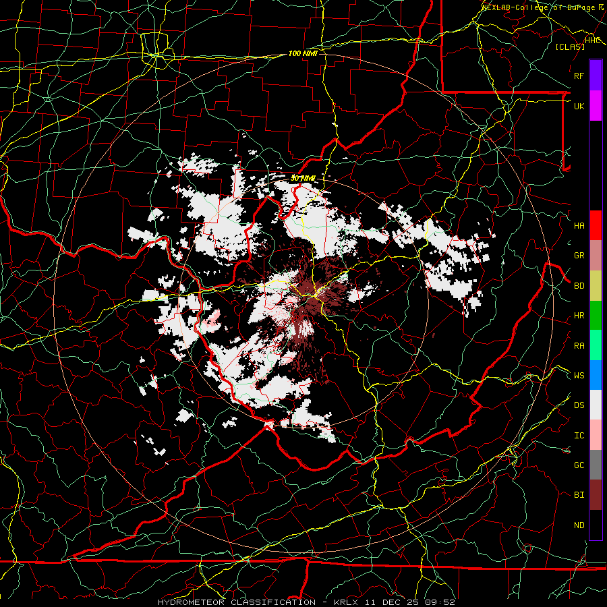The height and width of the screenshot is (607, 607).
Task: Click the "UK" legend label
Action: point(579,106)
